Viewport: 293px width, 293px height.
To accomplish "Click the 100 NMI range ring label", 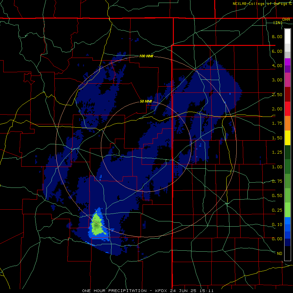I will (x=146, y=56).
